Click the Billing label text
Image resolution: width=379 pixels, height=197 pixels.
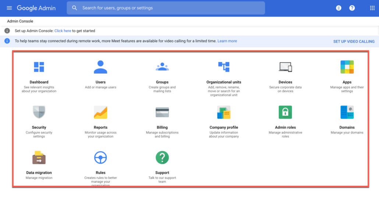(x=162, y=127)
